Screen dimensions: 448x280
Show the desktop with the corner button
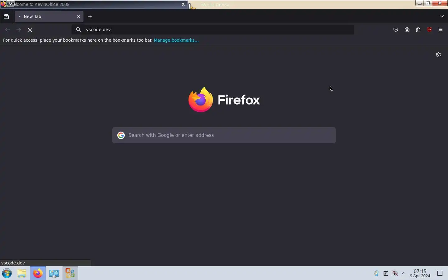pyautogui.click(x=440, y=273)
